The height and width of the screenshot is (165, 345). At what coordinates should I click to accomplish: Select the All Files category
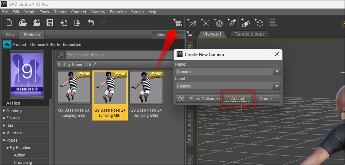tap(13, 103)
